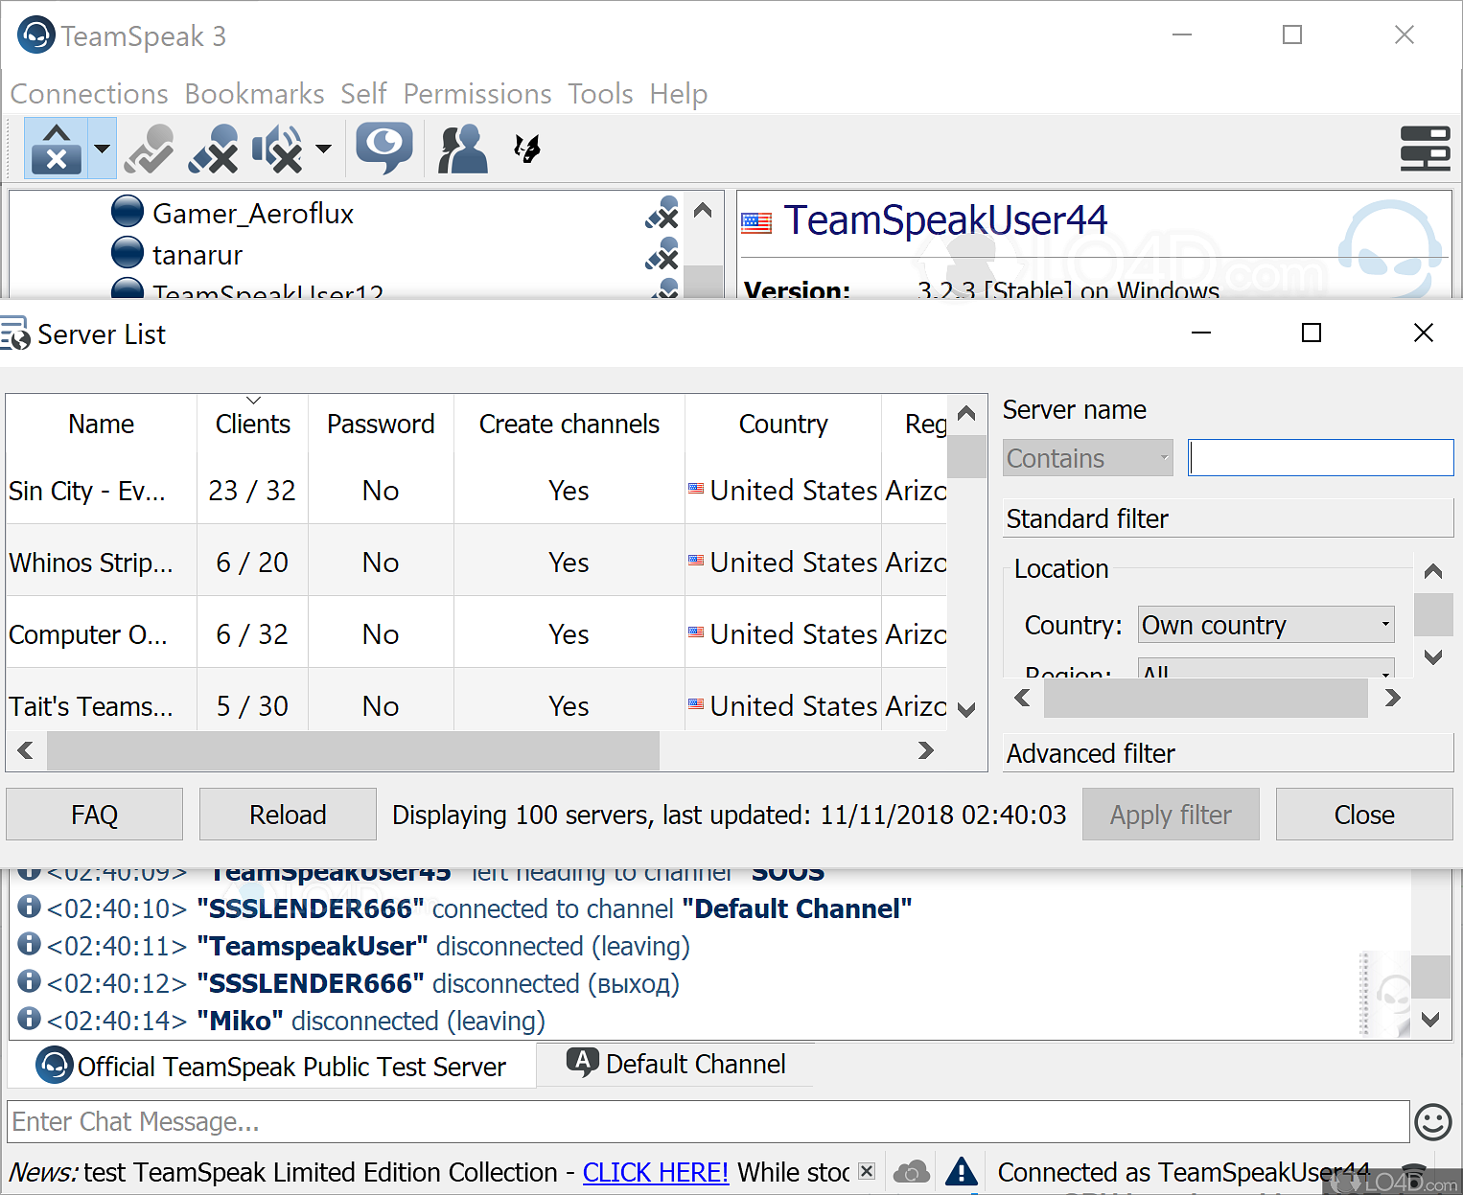
Task: Click the warning triangle in status bar
Action: 961,1172
